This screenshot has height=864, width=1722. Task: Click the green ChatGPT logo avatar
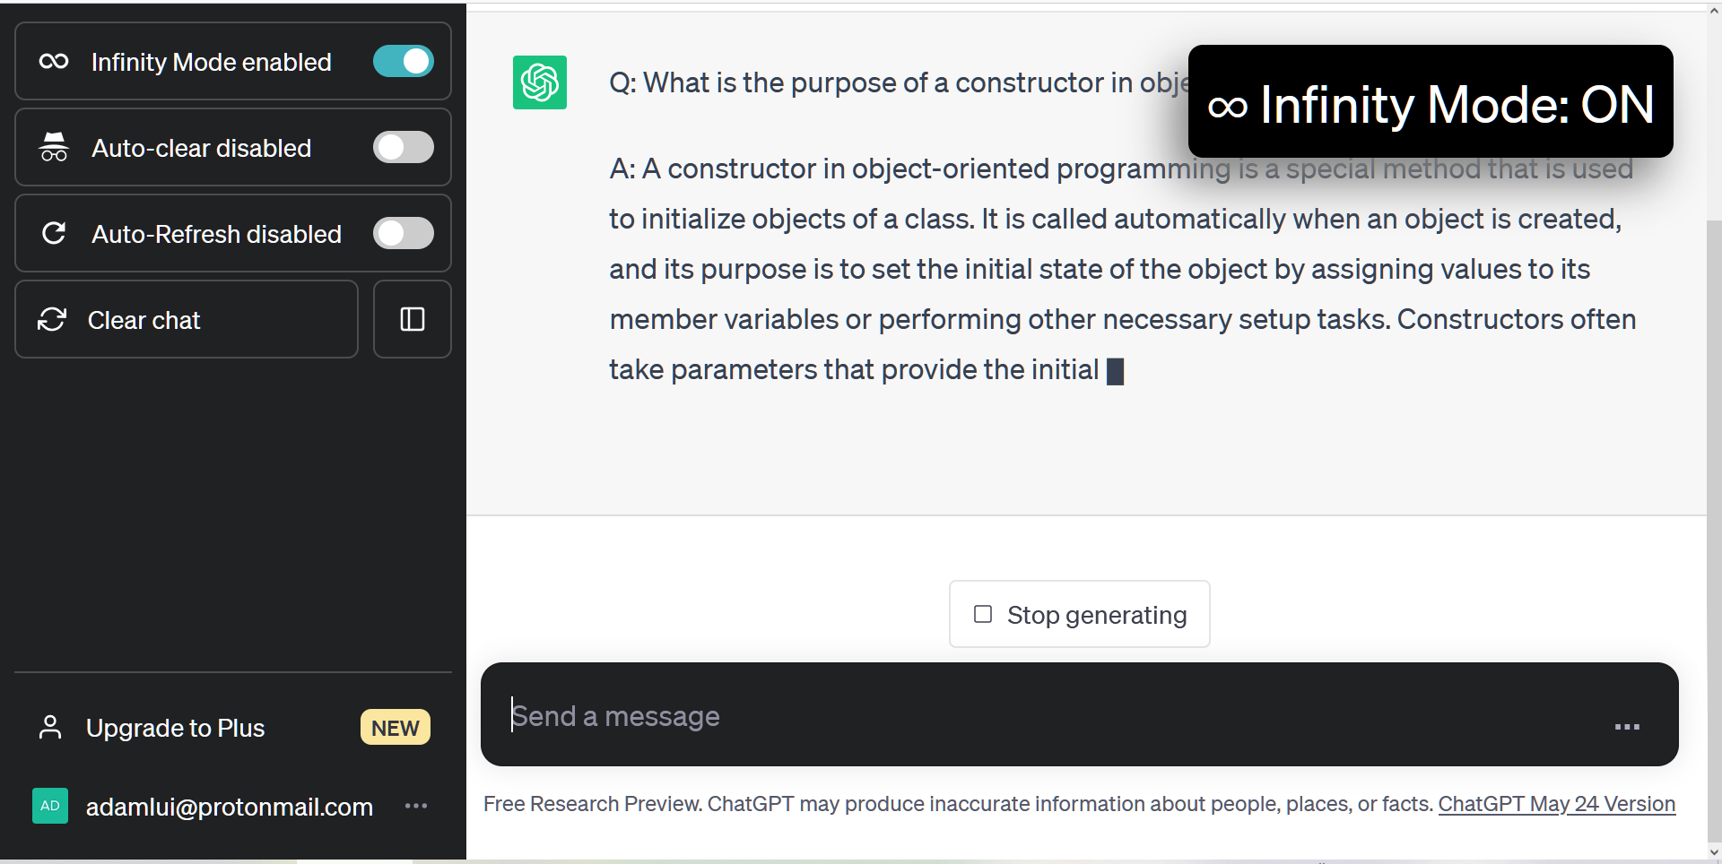coord(539,82)
